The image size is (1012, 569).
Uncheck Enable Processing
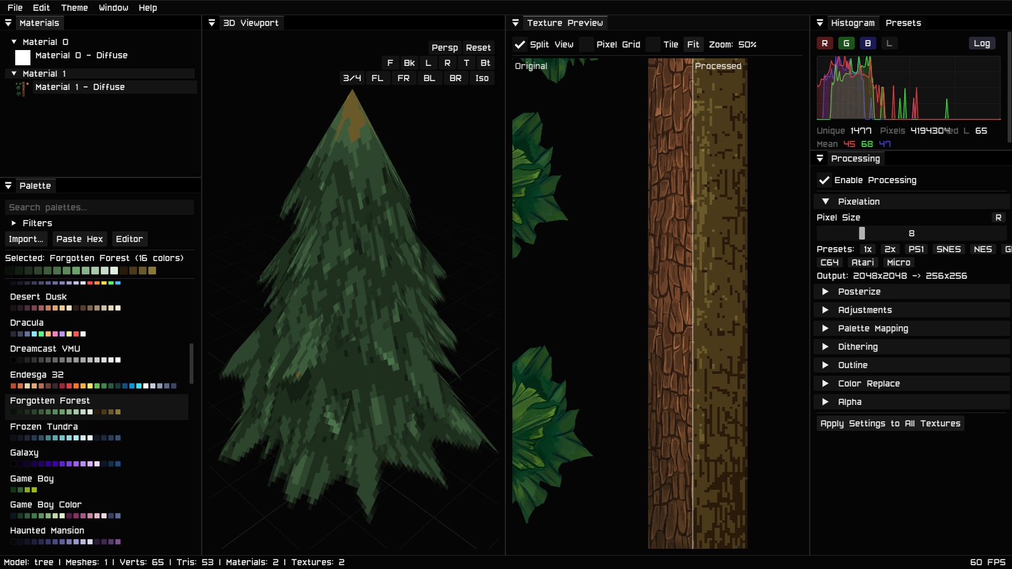(x=824, y=180)
